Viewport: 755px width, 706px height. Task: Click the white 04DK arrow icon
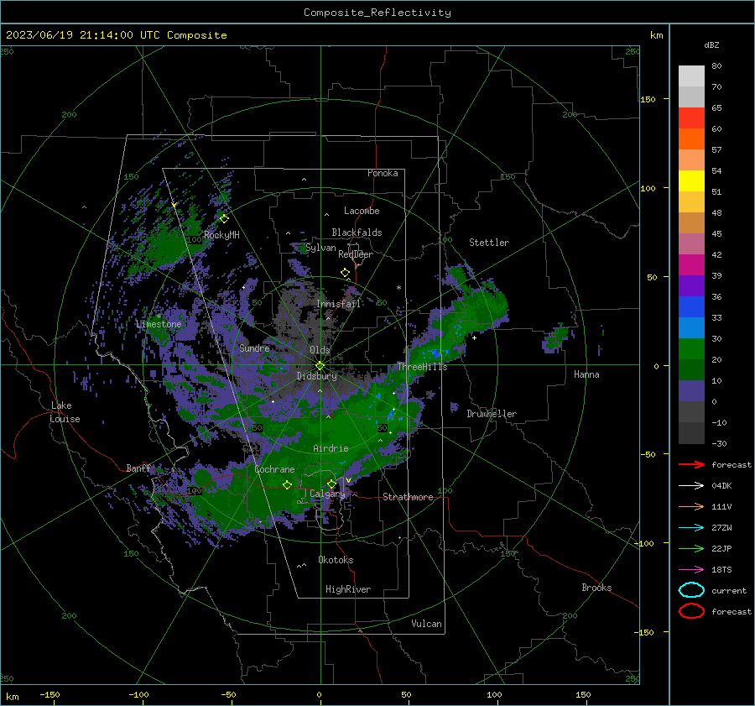(691, 485)
